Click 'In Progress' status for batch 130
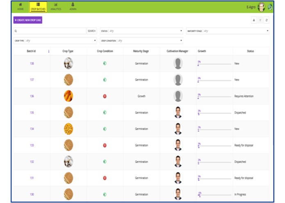285x203 pixels. click(240, 194)
